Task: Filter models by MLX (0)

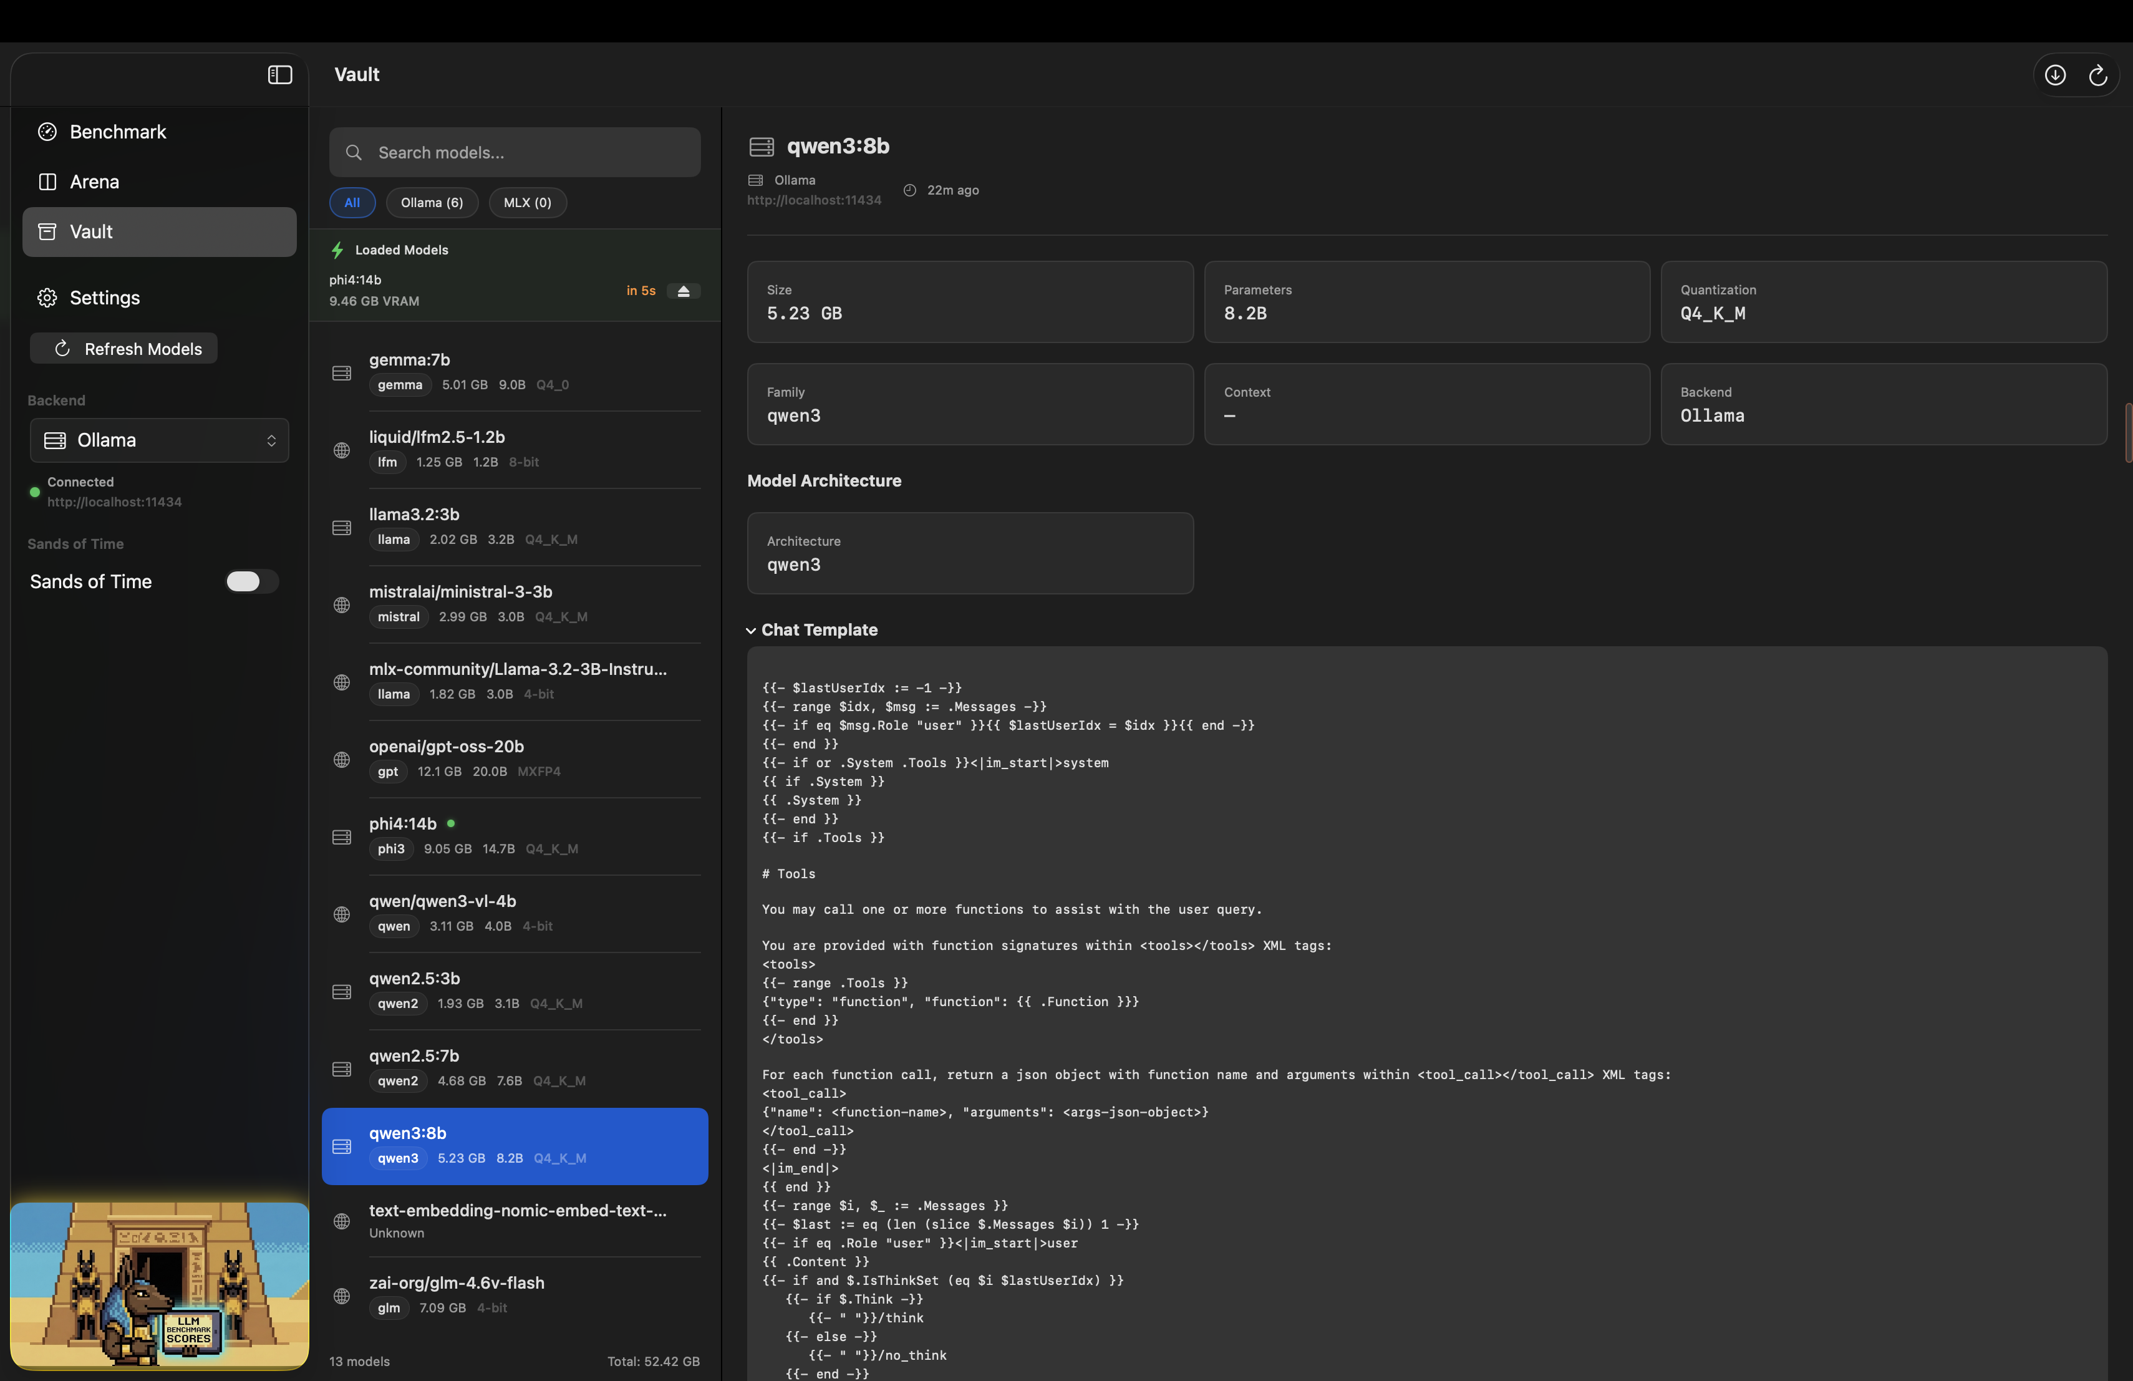Action: tap(528, 203)
